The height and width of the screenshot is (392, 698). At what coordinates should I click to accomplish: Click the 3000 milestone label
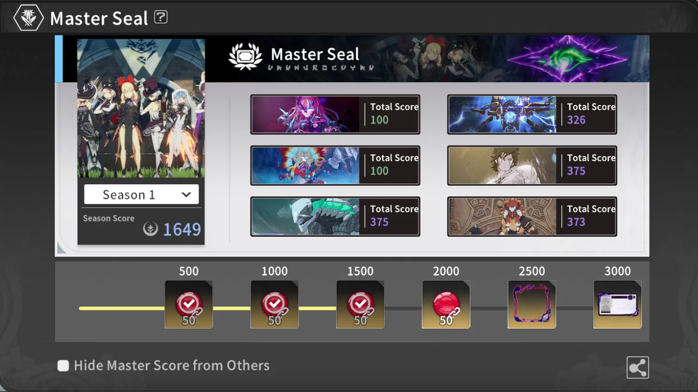617,271
